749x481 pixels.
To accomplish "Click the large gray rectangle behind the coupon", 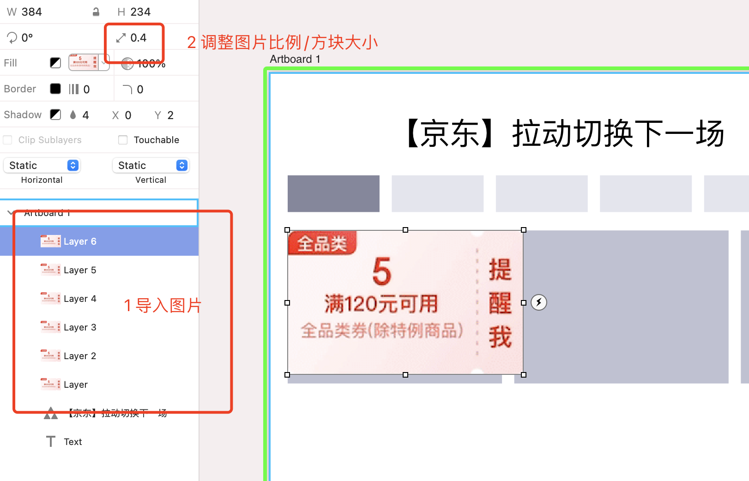I will coord(626,307).
